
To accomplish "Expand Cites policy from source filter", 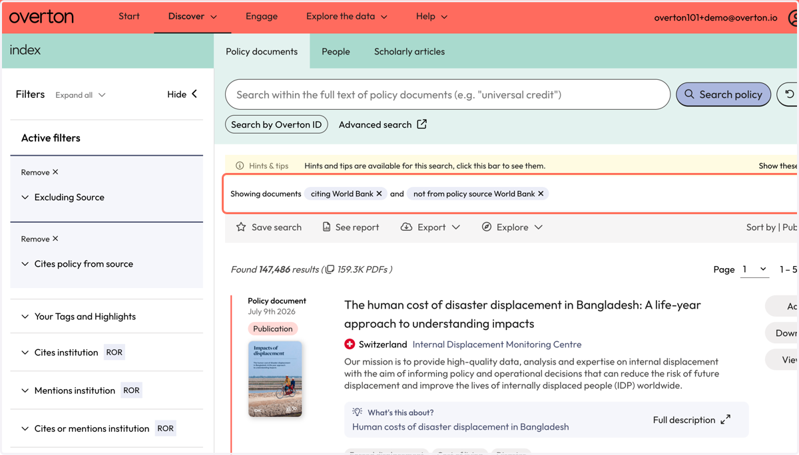I will tap(77, 264).
